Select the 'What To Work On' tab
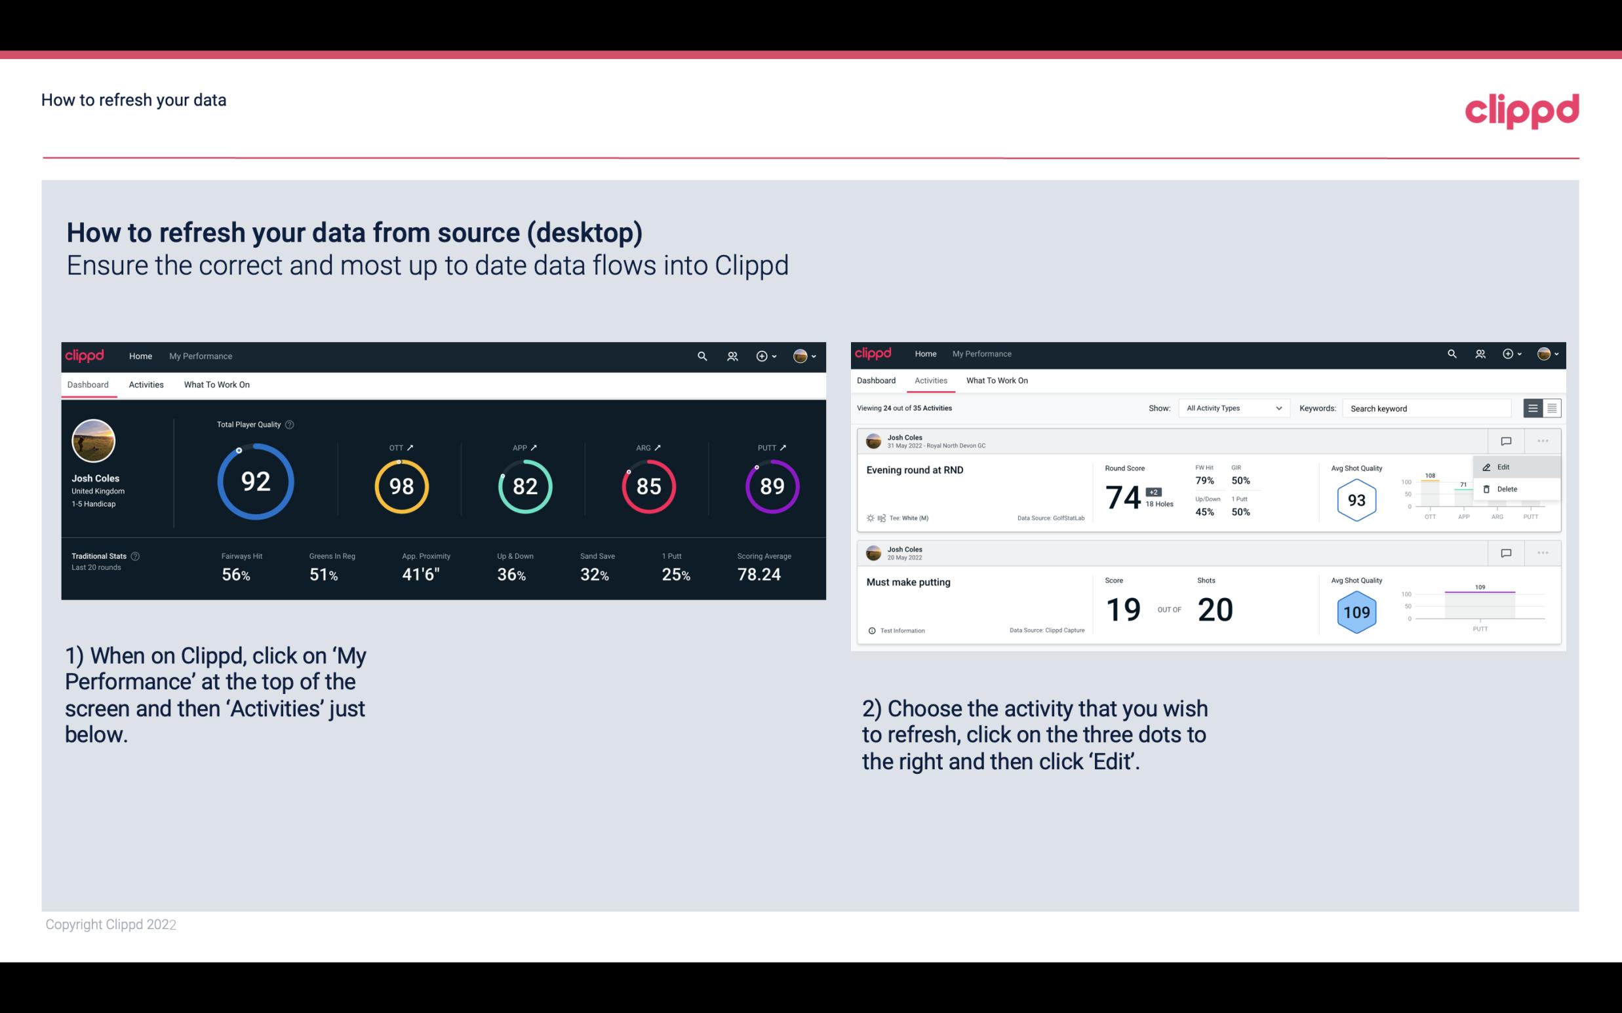 coord(216,384)
